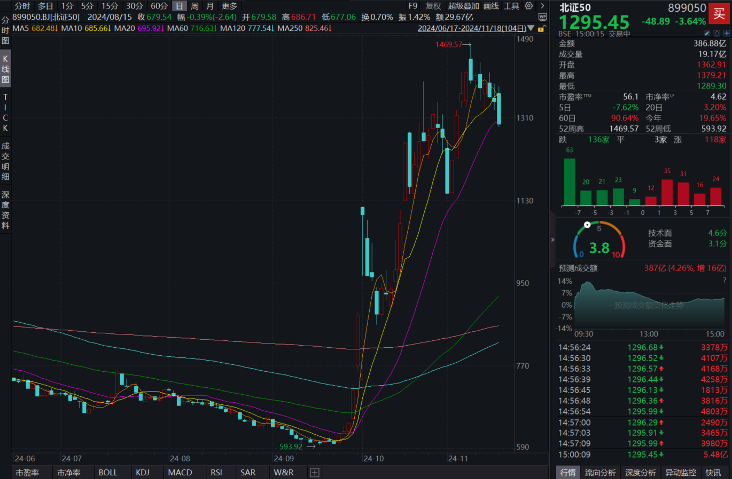Click the red 买 buy button
Image resolution: width=732 pixels, height=479 pixels.
click(x=719, y=14)
